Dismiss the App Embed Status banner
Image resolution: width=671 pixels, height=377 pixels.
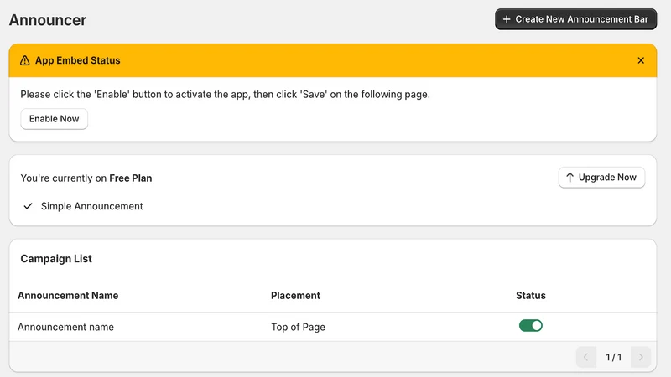(641, 60)
